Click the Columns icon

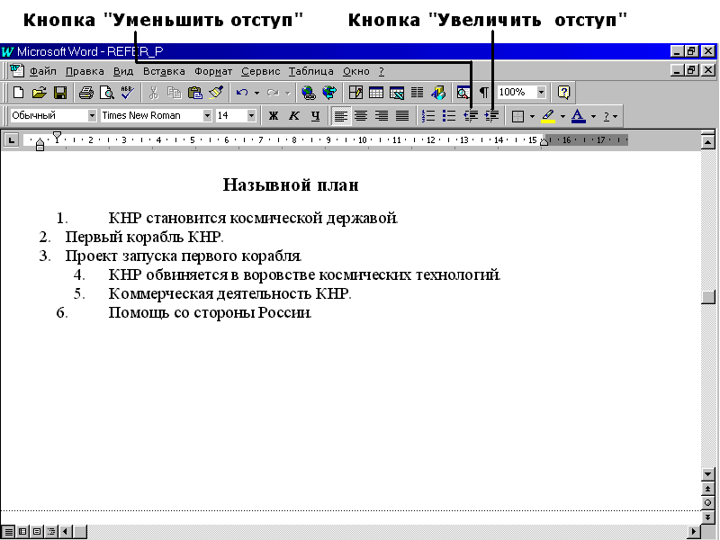pos(417,93)
